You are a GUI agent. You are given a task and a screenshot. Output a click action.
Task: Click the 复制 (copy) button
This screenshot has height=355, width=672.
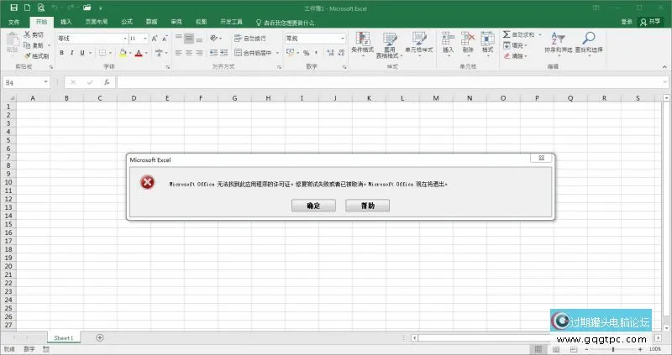(34, 45)
